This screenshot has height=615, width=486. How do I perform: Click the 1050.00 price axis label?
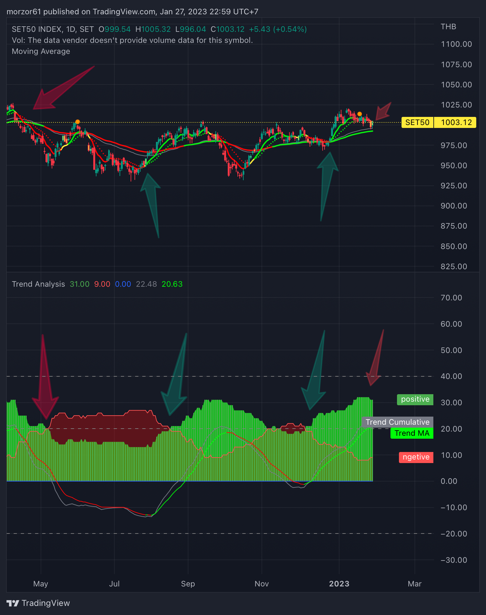point(456,85)
